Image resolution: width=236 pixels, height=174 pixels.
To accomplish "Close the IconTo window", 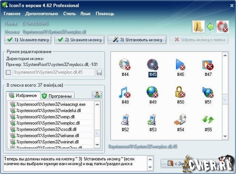I will (x=232, y=6).
